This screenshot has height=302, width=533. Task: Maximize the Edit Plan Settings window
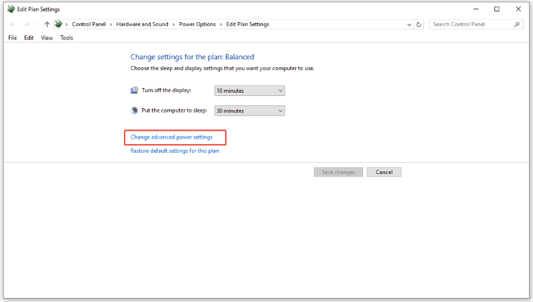coord(496,9)
